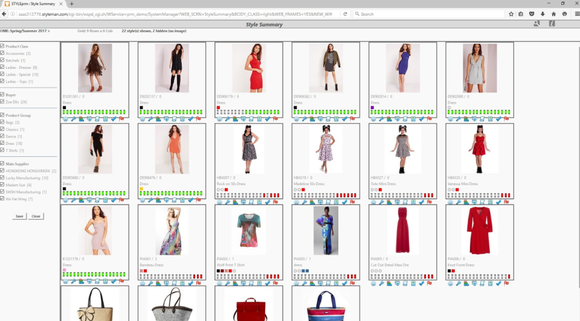Click yellow color swatch on DE906476
Image resolution: width=580 pixels, height=321 pixels.
141,189
